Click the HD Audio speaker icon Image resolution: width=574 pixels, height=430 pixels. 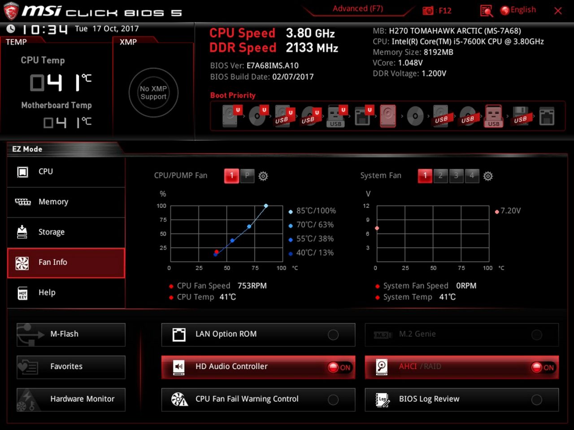pos(179,367)
